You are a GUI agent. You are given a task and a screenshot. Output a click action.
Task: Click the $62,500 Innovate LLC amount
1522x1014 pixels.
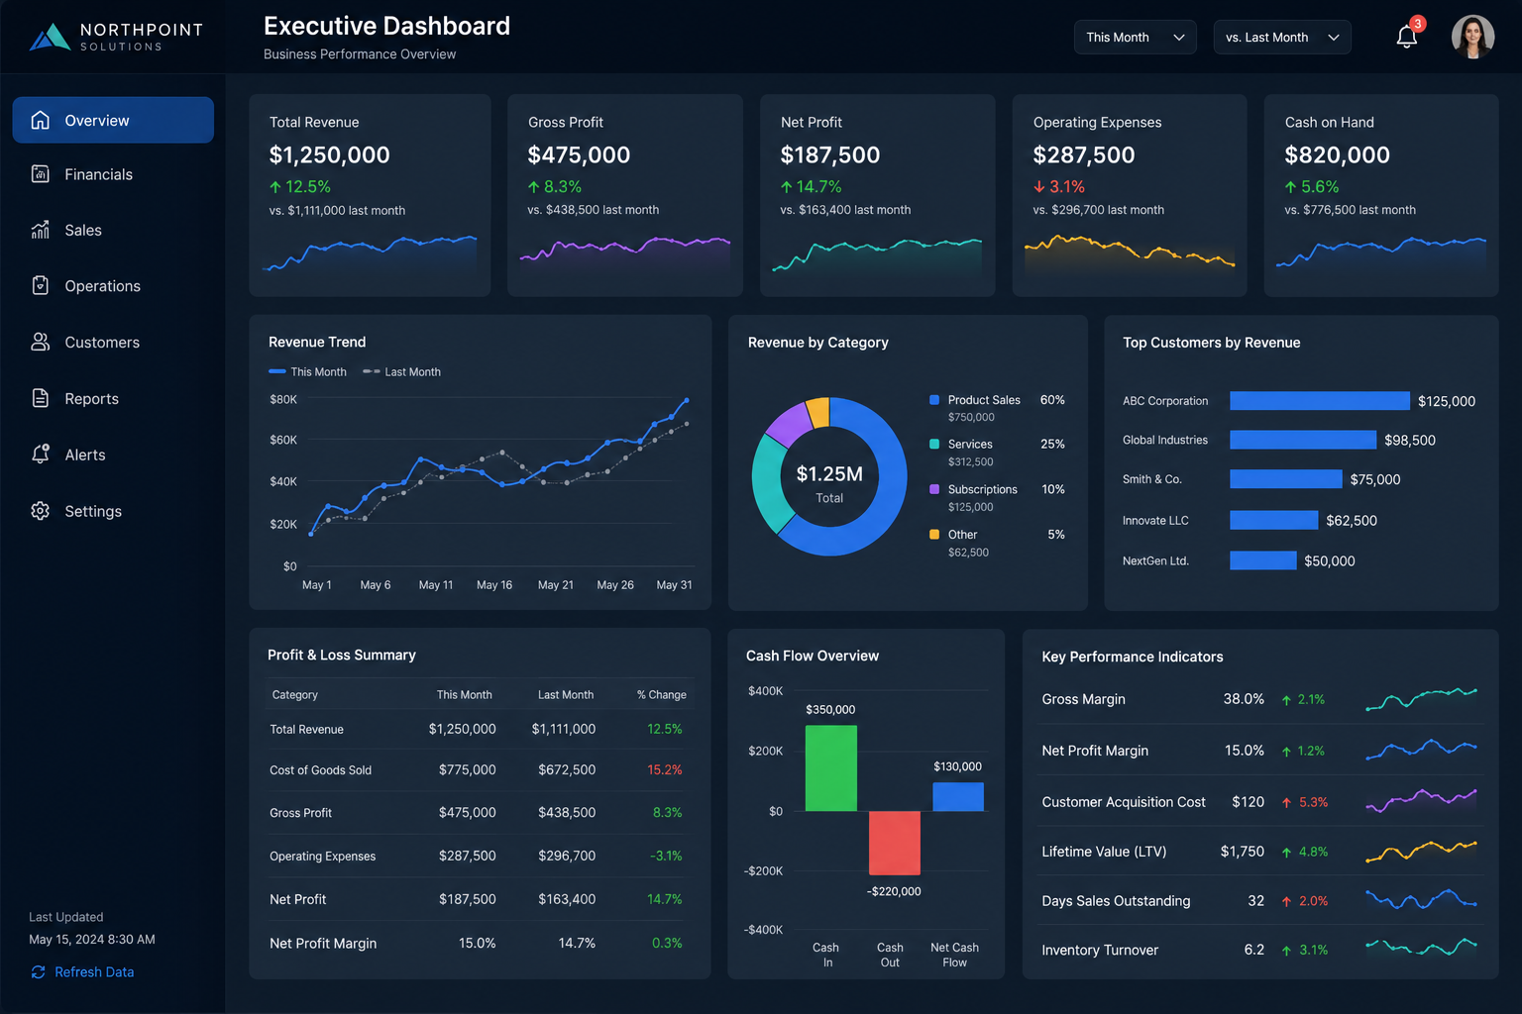coord(1352,521)
